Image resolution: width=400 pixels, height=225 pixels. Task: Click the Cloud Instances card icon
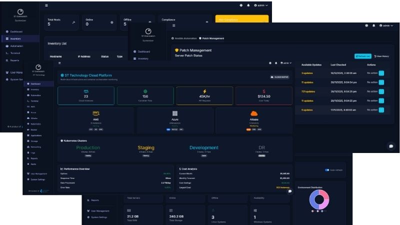click(x=86, y=91)
